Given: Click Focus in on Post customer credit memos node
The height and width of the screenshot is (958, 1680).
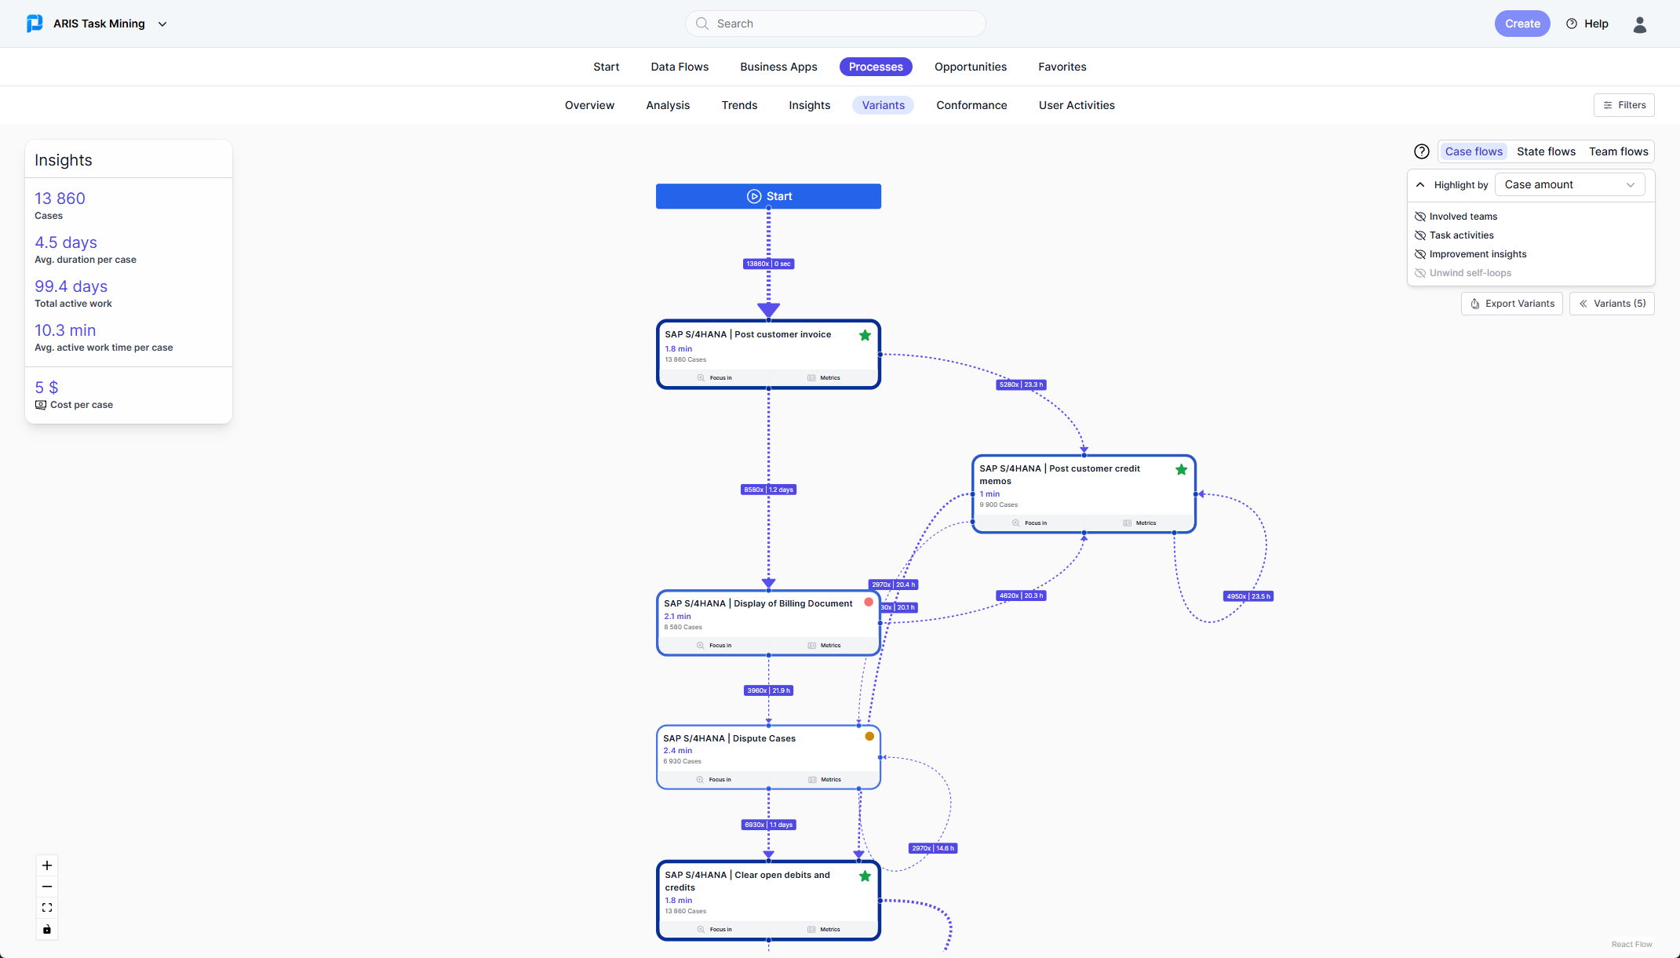Looking at the screenshot, I should [x=1029, y=523].
